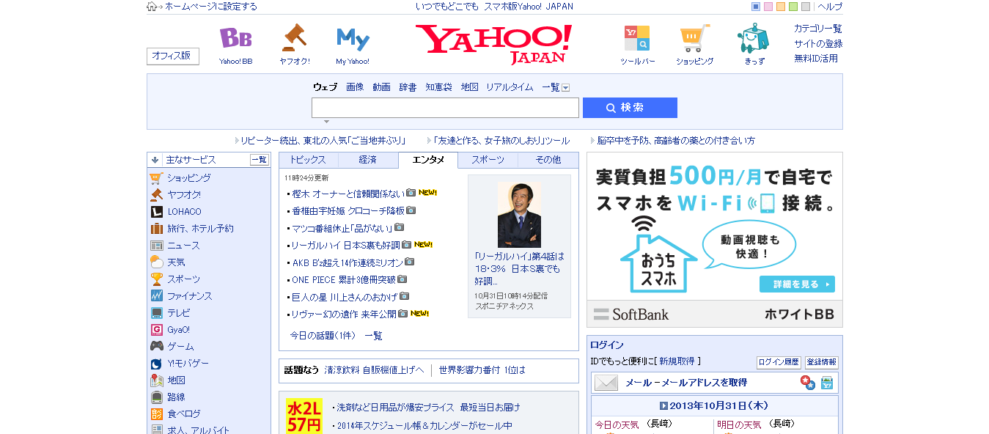Open the カテゴリ一覧 link
The height and width of the screenshot is (434, 989).
click(x=818, y=29)
